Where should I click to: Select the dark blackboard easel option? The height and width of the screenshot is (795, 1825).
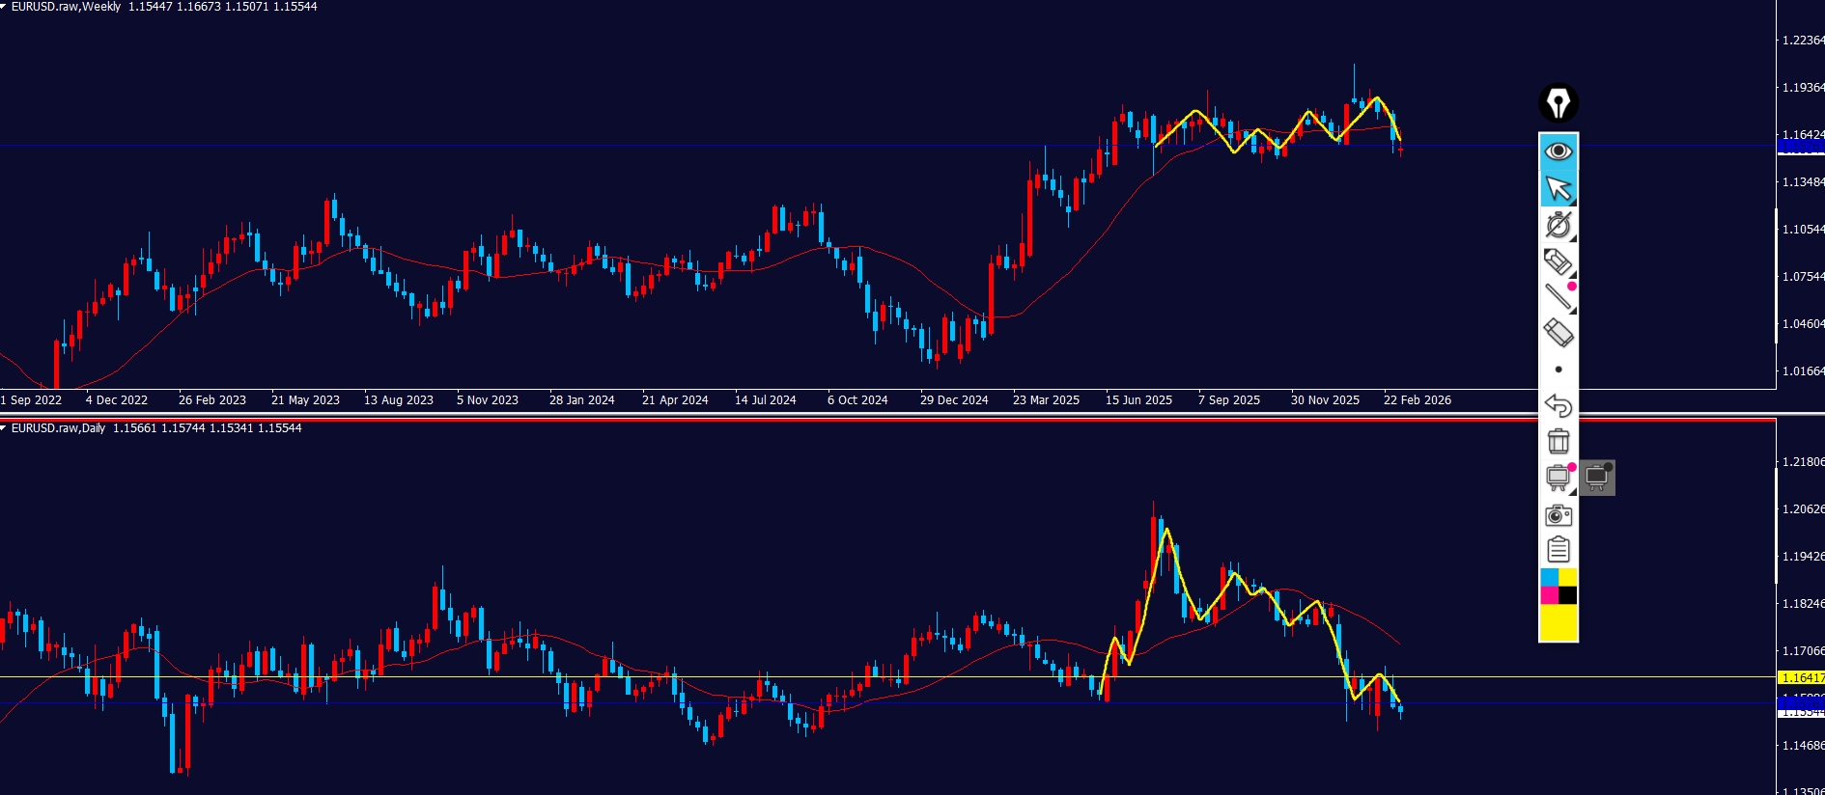click(x=1597, y=478)
